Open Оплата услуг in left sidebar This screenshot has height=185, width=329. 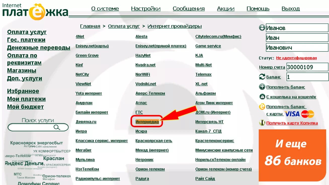coord(27,32)
